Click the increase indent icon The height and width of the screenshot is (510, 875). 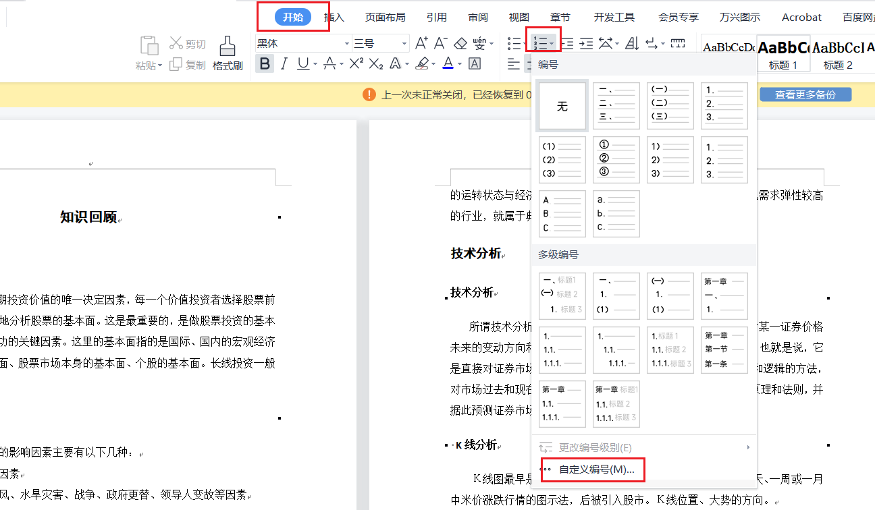click(586, 44)
